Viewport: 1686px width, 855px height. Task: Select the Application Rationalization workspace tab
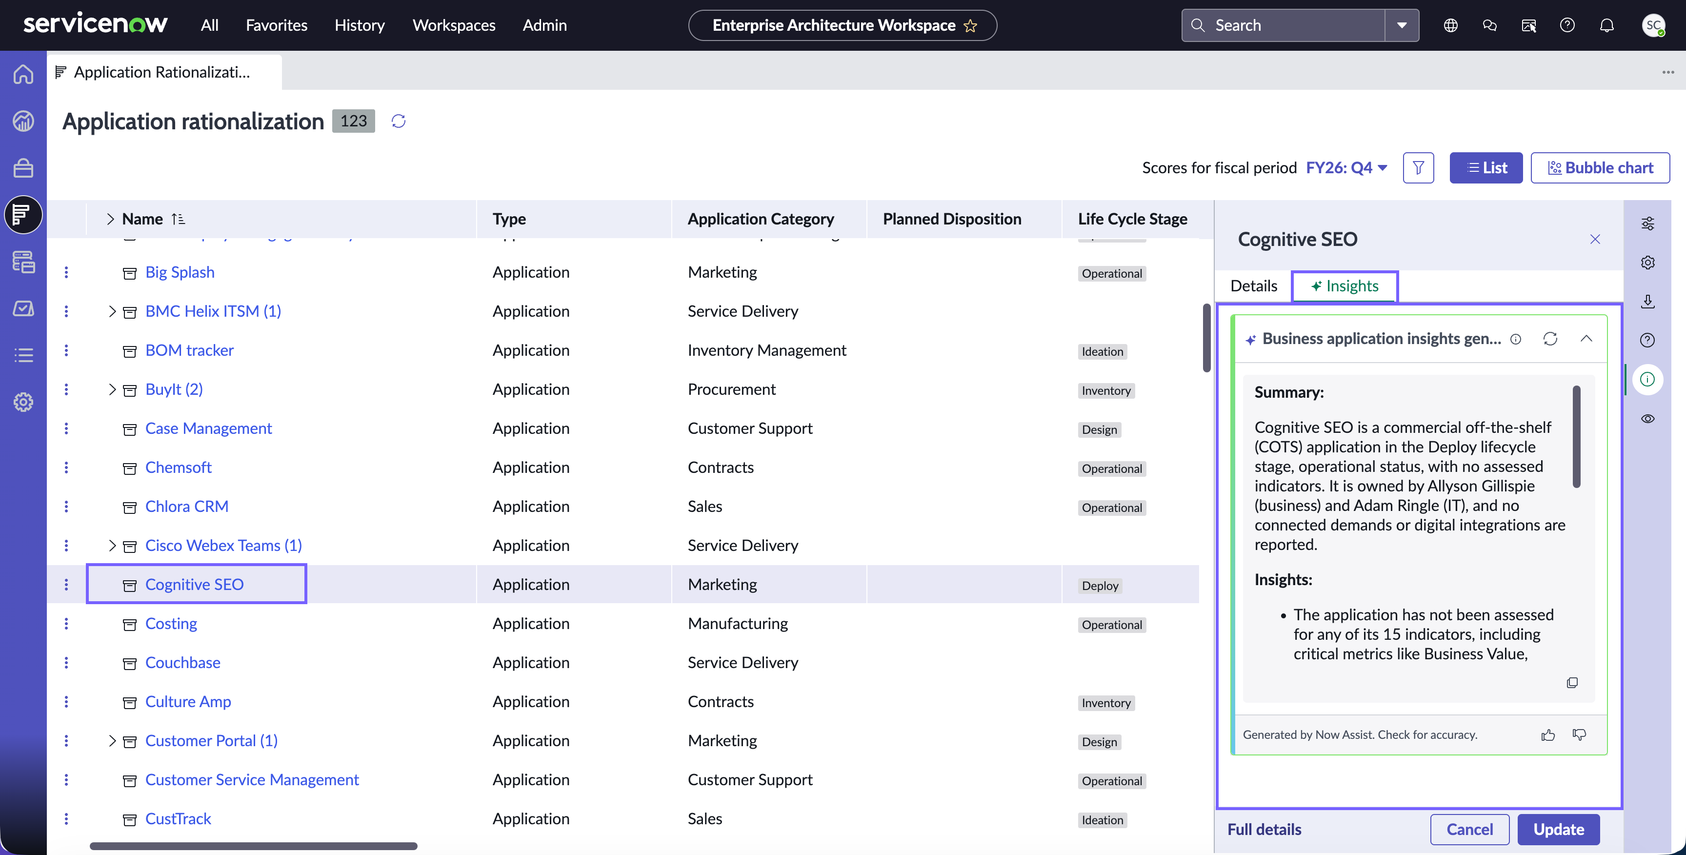(164, 72)
